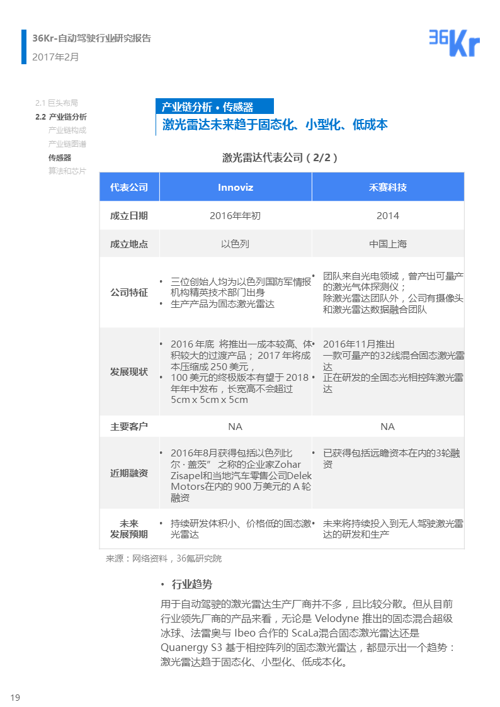Click the cell '以色列'
The width and height of the screenshot is (500, 707).
[x=235, y=244]
